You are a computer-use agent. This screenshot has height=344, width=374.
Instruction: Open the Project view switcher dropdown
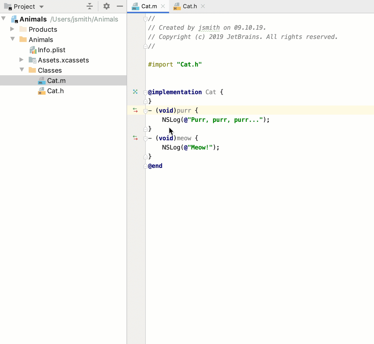pyautogui.click(x=42, y=6)
